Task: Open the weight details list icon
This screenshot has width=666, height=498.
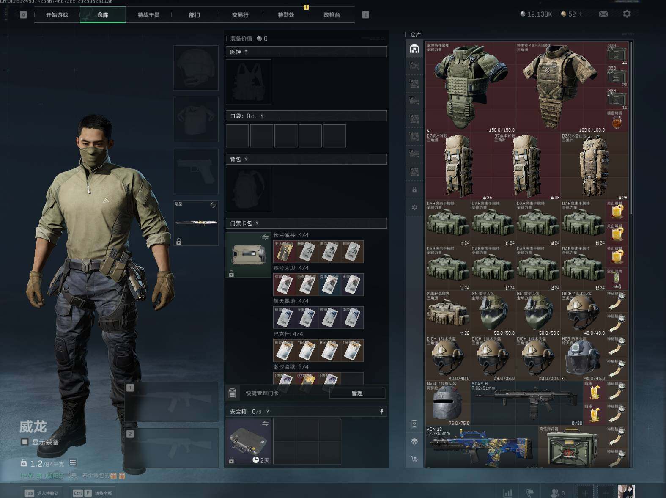Action: tap(73, 463)
